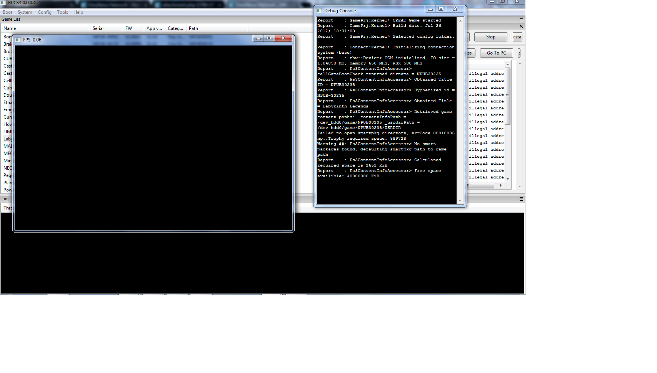
Task: Click the cut-off 'esta' button beside Stop
Action: pos(517,37)
